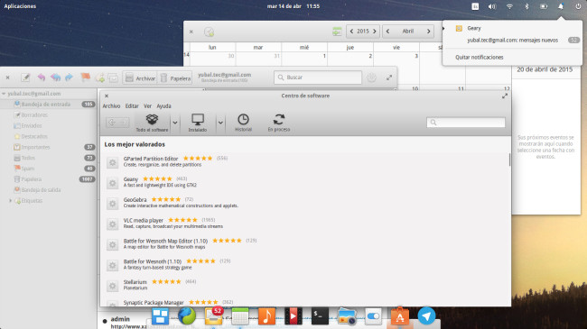This screenshot has height=329, width=587.
Task: Open Bandeja de salida folder
Action: (49, 190)
